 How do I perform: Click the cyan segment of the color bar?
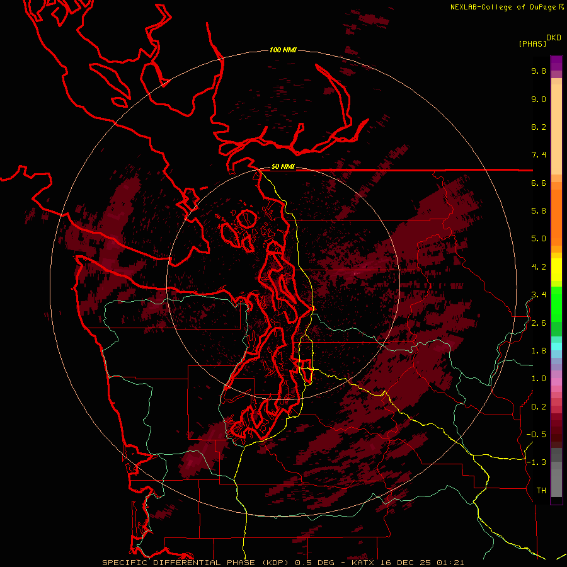tap(556, 346)
